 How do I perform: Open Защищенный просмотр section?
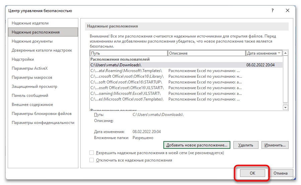[43, 86]
